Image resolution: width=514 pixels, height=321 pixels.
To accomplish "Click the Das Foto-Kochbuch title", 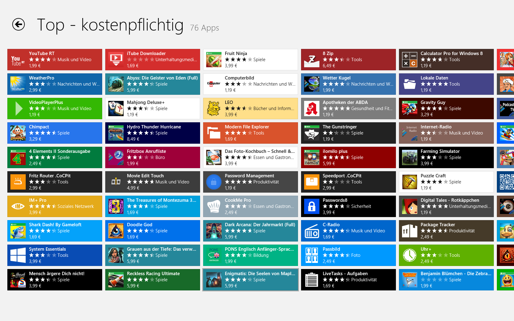I will (260, 151).
